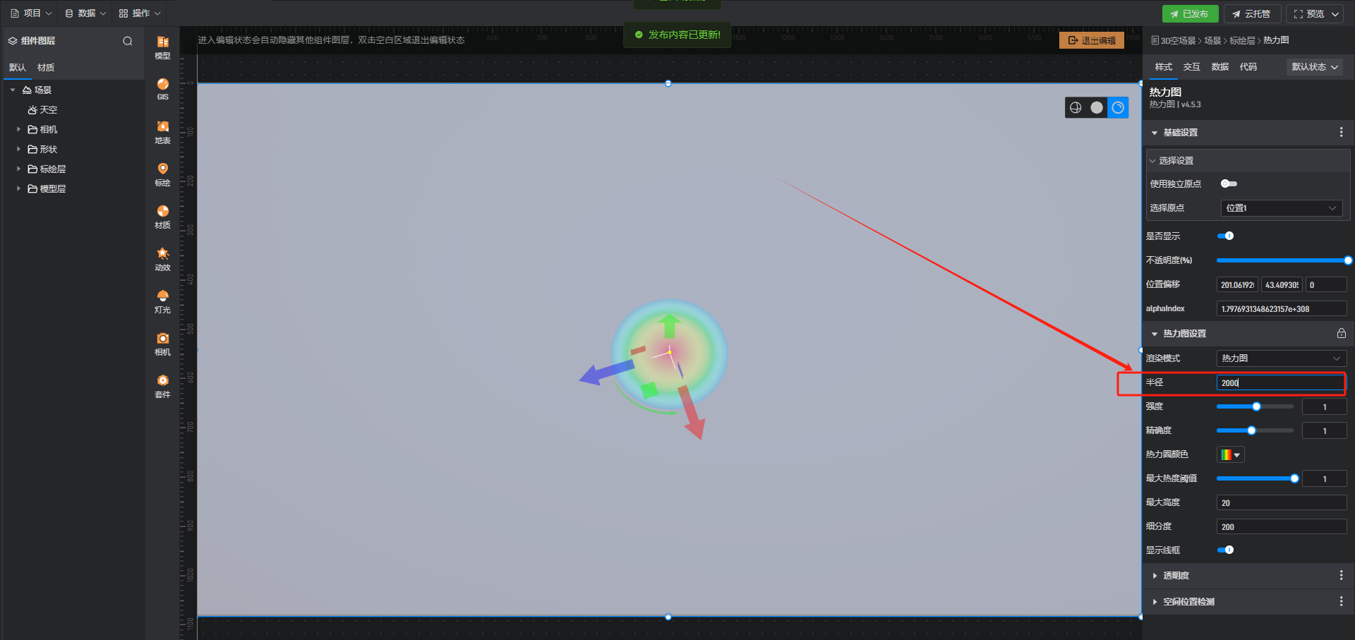Screen dimensions: 1355x640
Task: Toggle 使用独立原点 switch
Action: 1229,183
